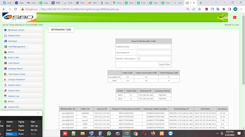
Task: Open the Chrome profile avatar M
Action: coord(235,9)
